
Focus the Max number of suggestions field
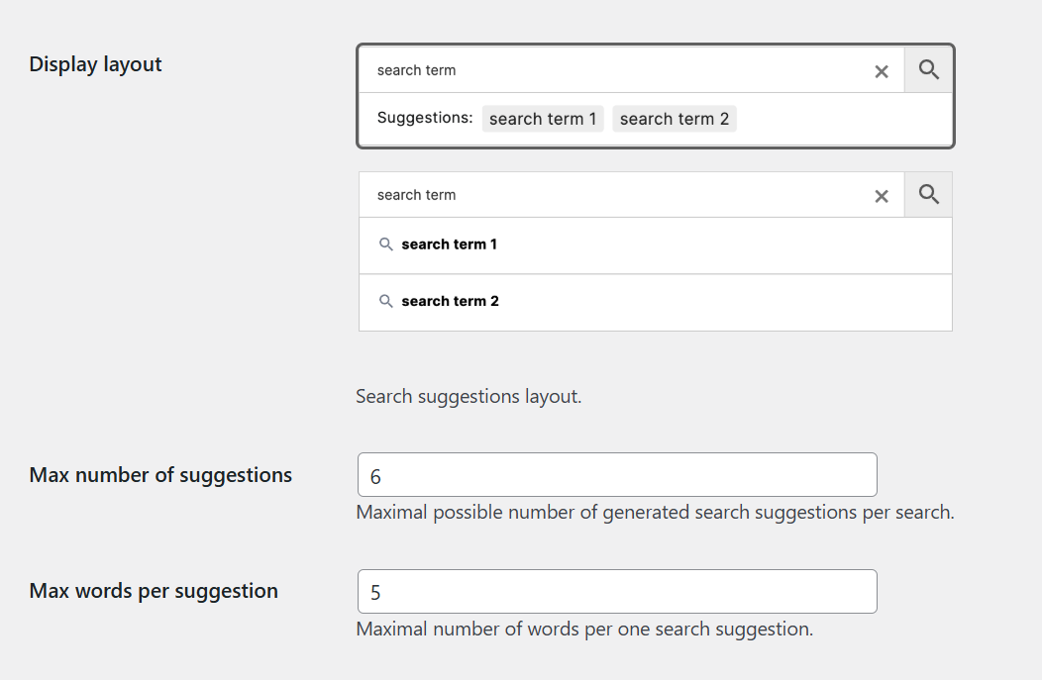tap(617, 475)
